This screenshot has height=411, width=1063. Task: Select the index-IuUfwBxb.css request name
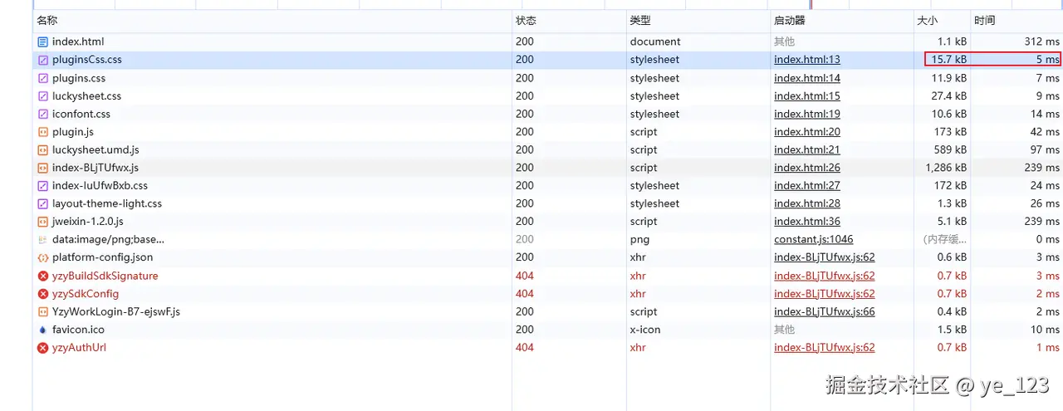tap(100, 186)
